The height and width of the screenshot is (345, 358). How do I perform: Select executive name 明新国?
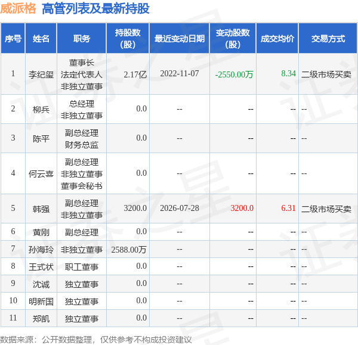[41, 302]
